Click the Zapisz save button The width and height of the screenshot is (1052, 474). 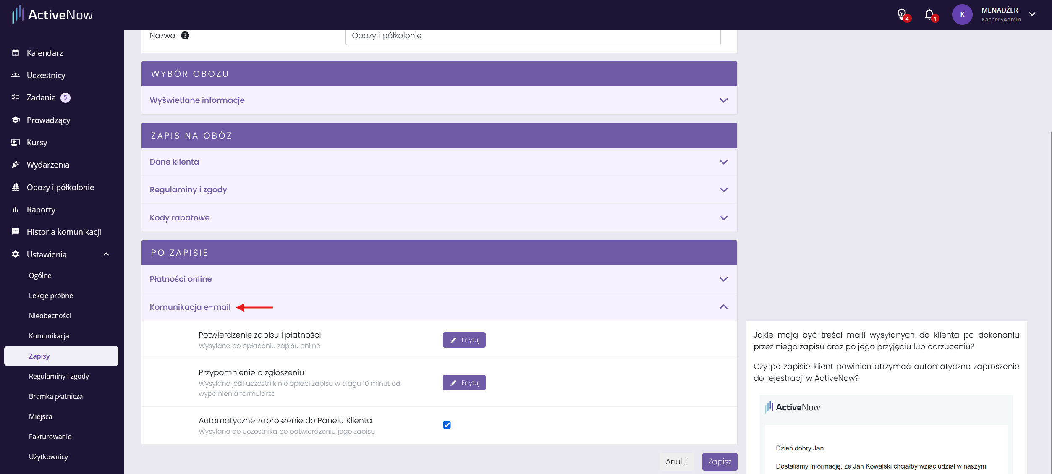720,461
